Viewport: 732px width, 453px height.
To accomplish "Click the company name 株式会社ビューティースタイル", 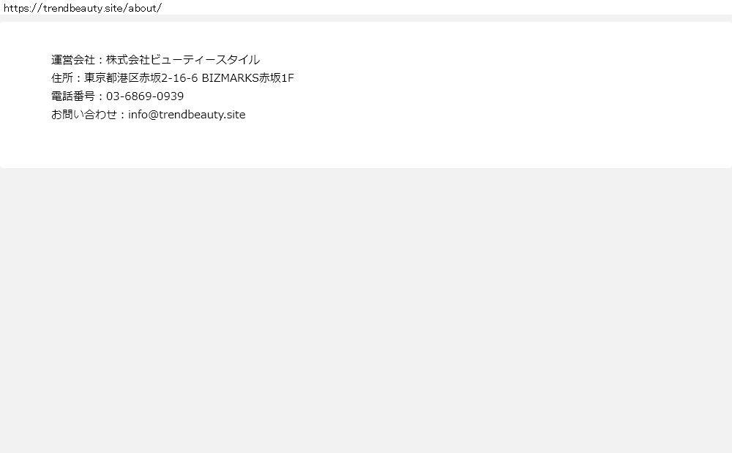I will tap(182, 60).
